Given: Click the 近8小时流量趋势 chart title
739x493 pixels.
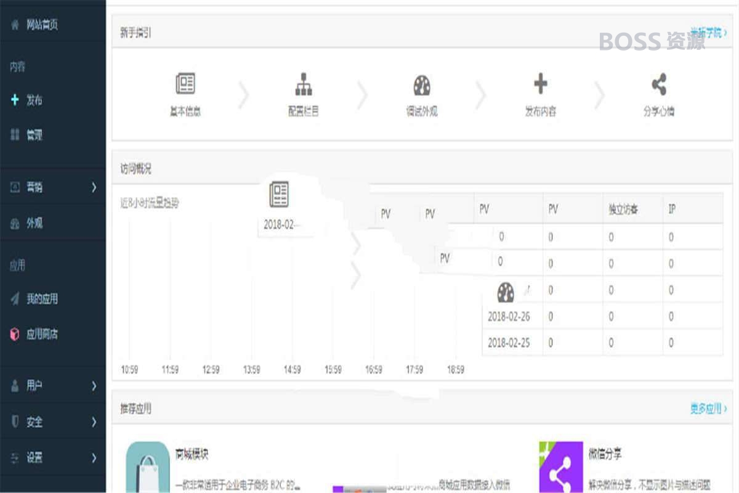Looking at the screenshot, I should tap(150, 202).
